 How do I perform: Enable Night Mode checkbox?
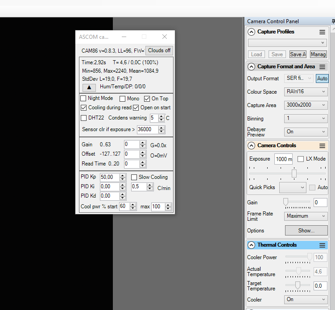coord(83,98)
